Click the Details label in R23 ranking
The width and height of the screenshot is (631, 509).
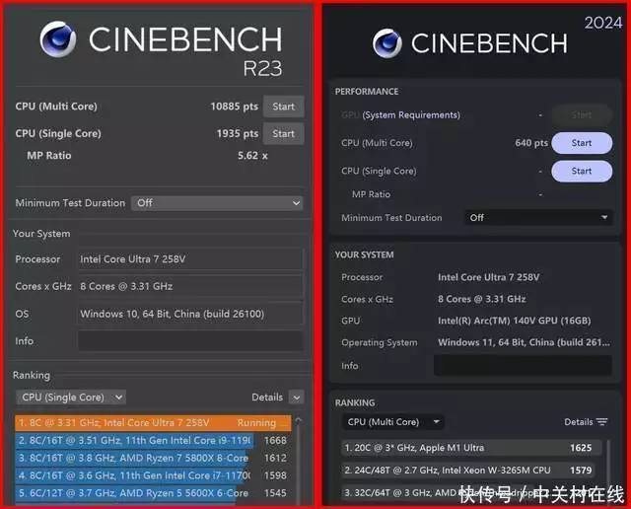pos(267,398)
